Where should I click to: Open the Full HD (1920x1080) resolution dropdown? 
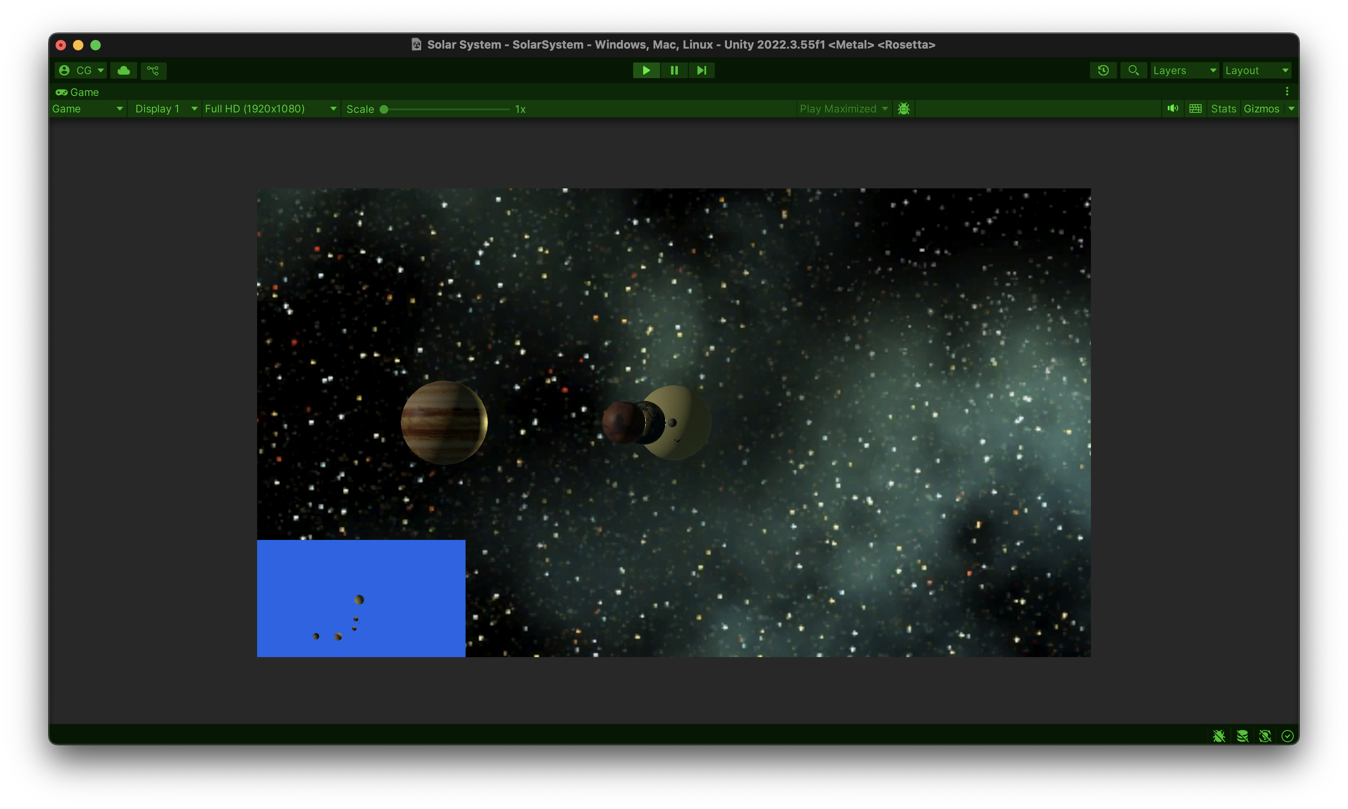[271, 109]
